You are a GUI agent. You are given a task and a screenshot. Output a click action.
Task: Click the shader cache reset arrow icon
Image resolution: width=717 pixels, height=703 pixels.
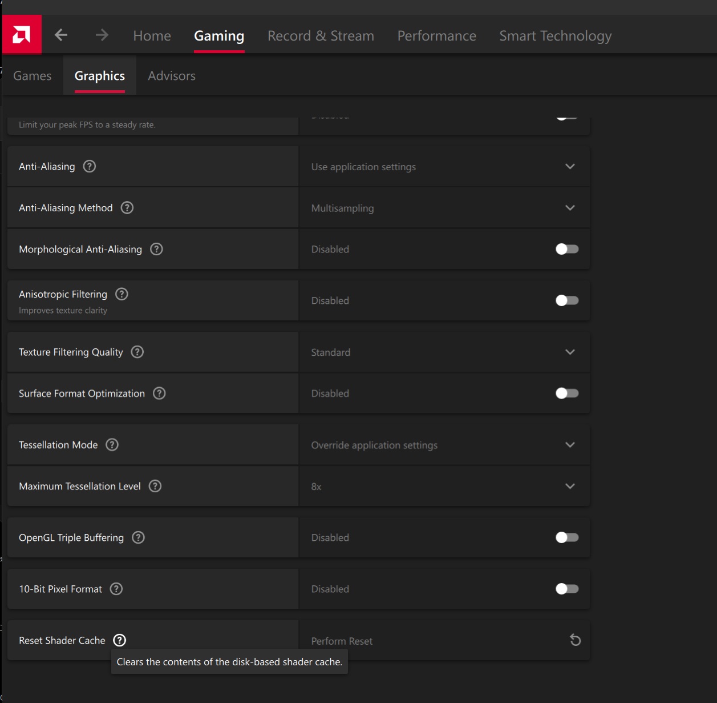[575, 640]
